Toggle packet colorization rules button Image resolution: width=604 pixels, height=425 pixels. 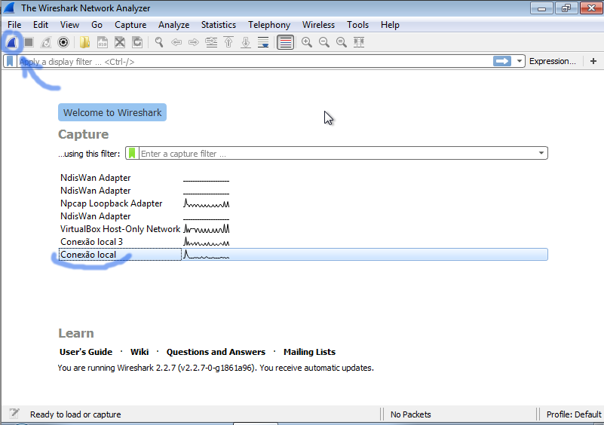click(x=286, y=42)
